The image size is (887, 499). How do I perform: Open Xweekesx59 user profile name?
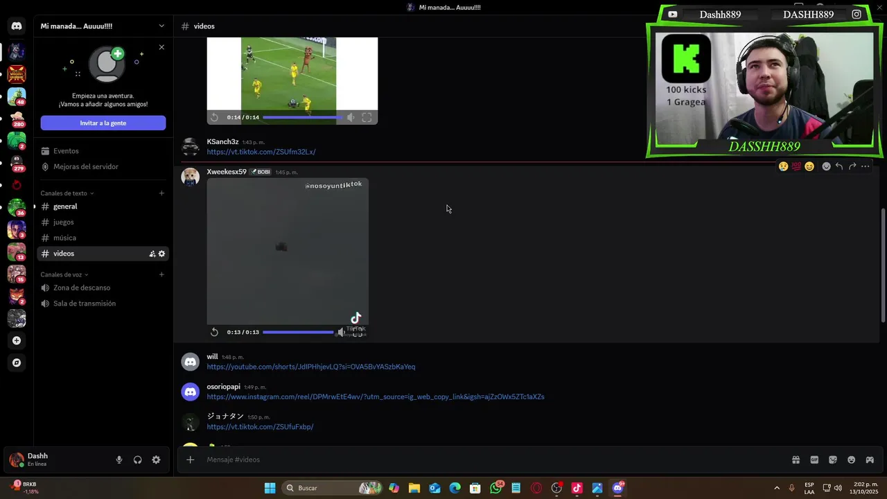point(227,172)
